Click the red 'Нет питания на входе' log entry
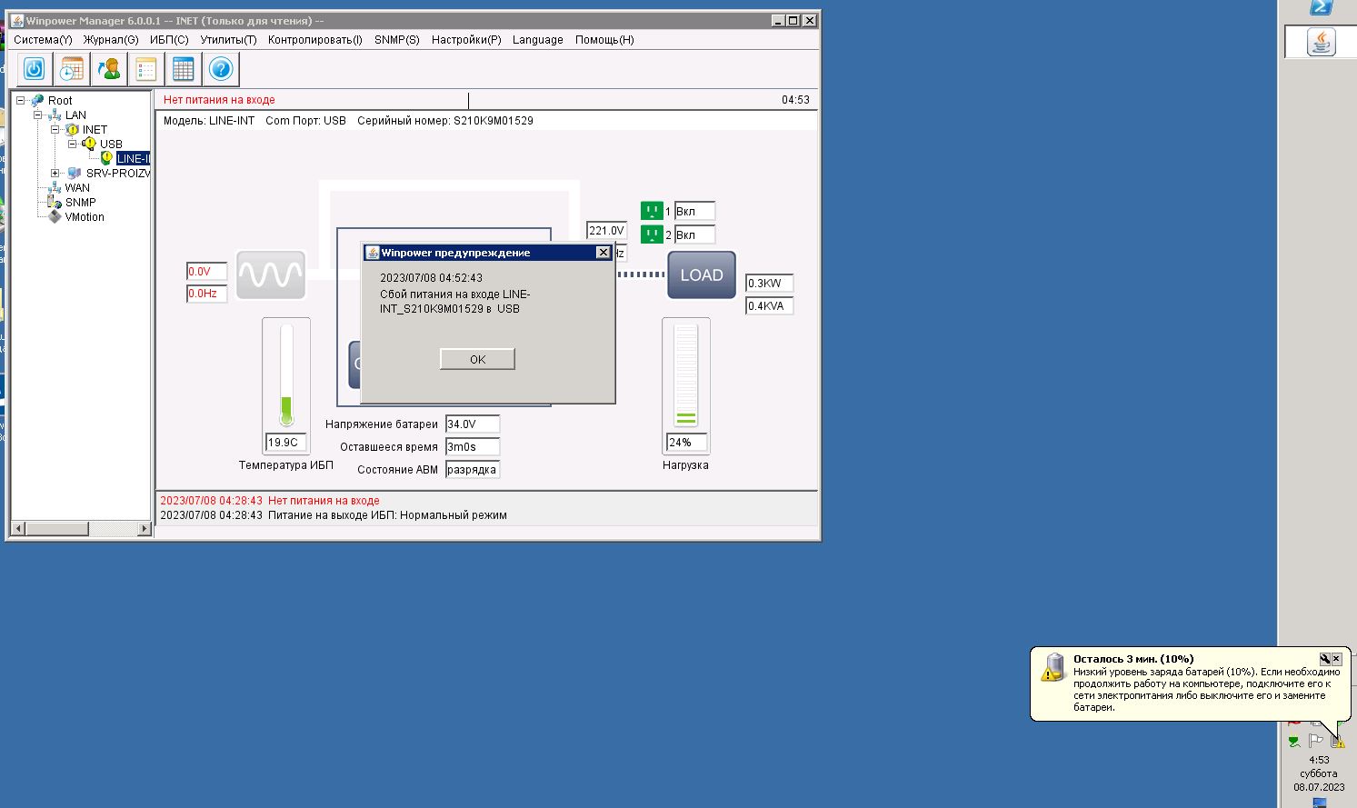This screenshot has height=808, width=1357. [x=270, y=501]
